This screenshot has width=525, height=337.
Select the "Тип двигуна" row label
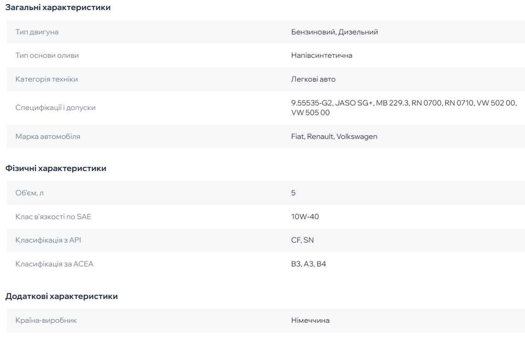tap(37, 32)
